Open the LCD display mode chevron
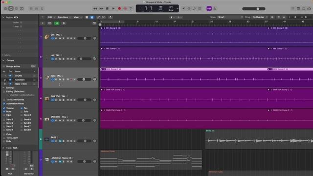Viewport: 313px width, 176px height. click(x=177, y=9)
